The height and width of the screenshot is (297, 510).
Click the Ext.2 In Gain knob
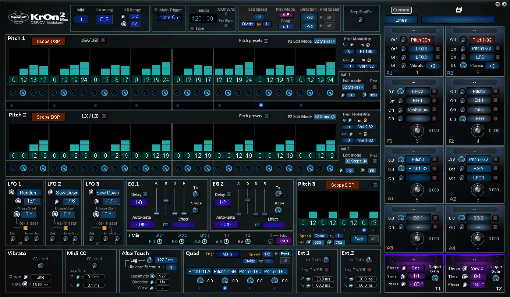coord(370,260)
